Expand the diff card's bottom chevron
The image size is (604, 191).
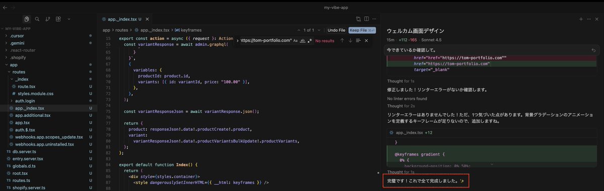[x=492, y=164]
